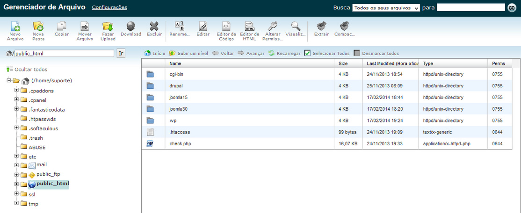Click the Editor de HTML icon
This screenshot has height=213, width=521.
click(249, 27)
